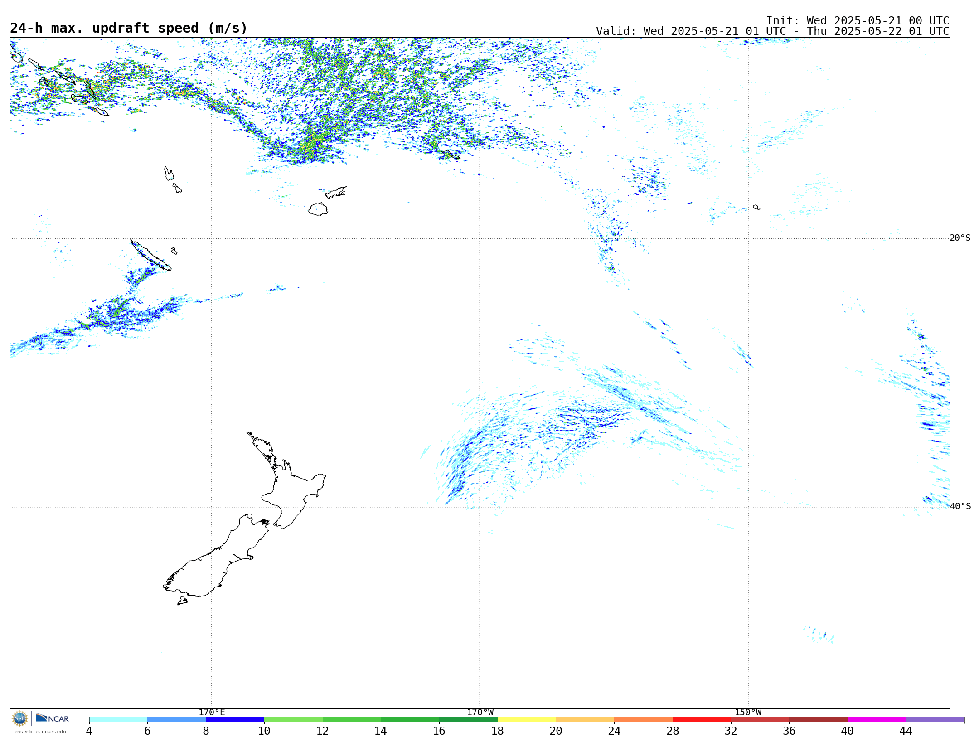This screenshot has height=737, width=979.
Task: Click the 170°E longitude label
Action: coord(212,712)
